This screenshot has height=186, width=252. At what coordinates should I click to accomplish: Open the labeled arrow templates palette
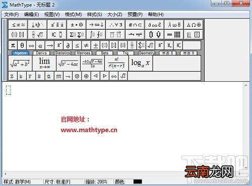click(x=135, y=35)
